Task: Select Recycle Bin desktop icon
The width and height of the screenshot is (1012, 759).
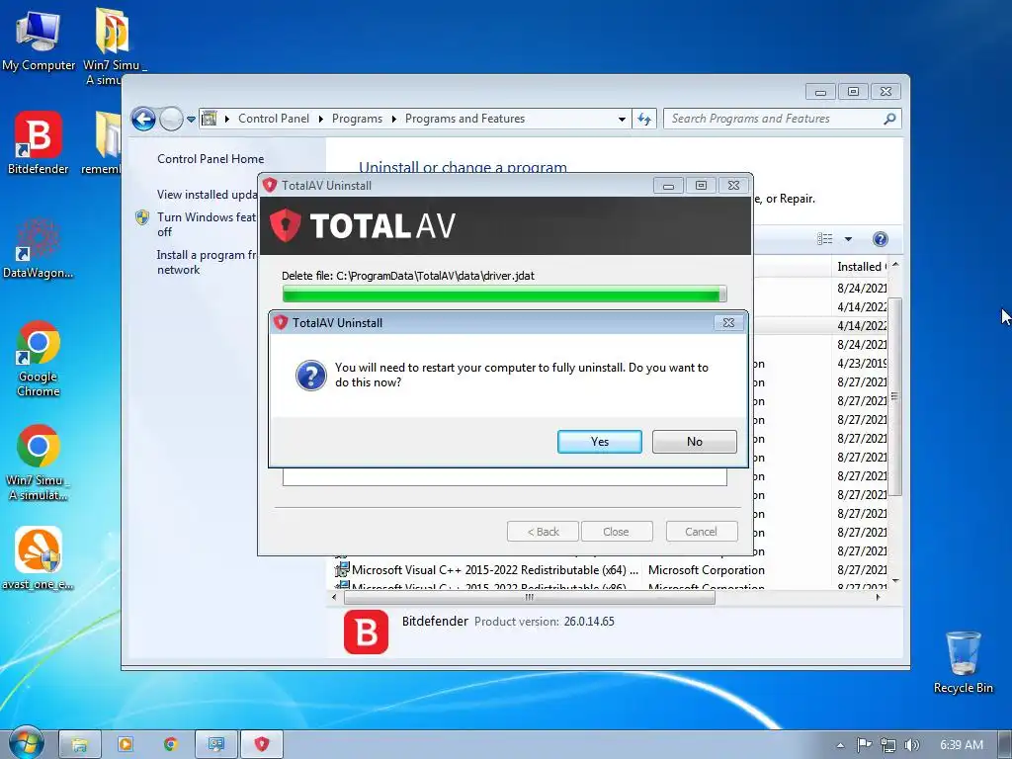Action: pyautogui.click(x=963, y=662)
